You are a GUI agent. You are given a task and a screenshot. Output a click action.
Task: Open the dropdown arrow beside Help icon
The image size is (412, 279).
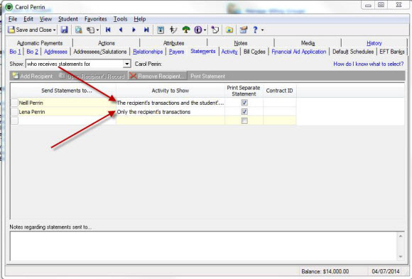tap(262, 30)
